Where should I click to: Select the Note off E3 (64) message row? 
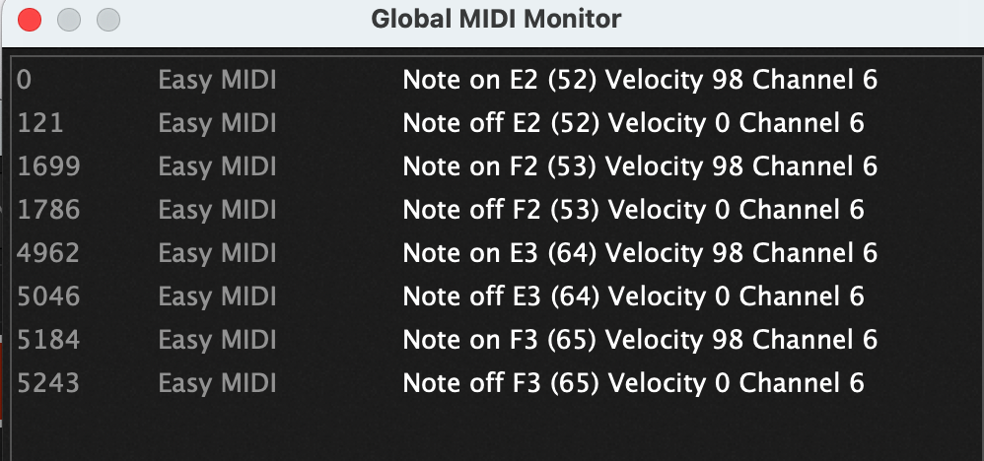click(x=497, y=296)
